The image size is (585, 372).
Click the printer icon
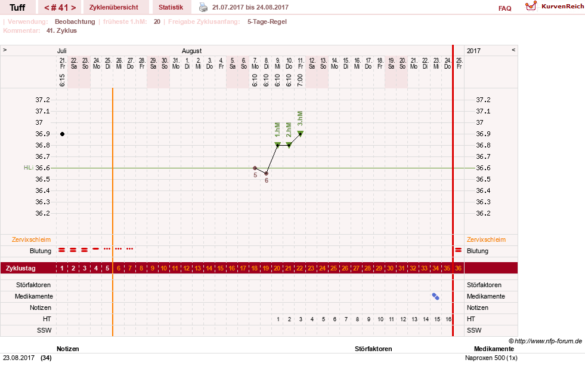point(203,7)
